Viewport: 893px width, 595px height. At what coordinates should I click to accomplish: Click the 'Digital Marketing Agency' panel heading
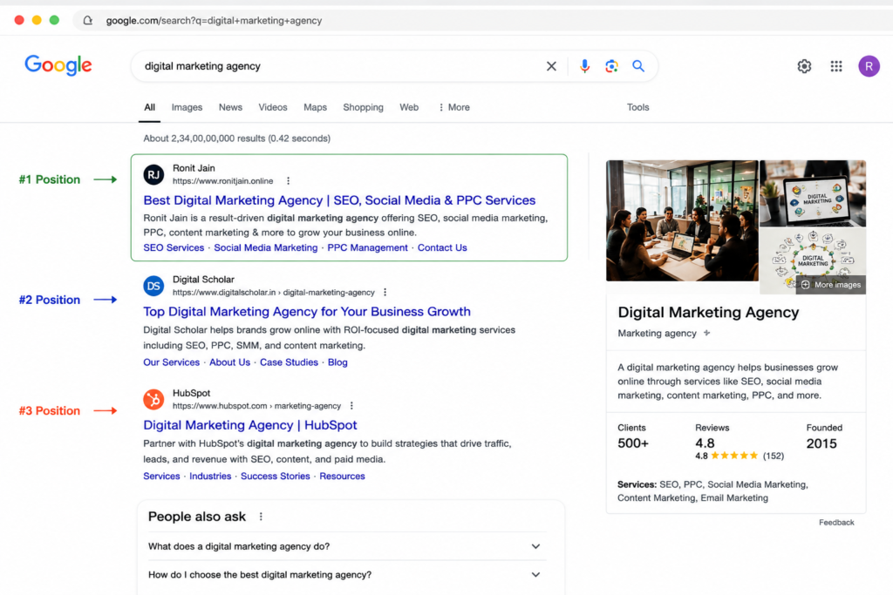708,312
